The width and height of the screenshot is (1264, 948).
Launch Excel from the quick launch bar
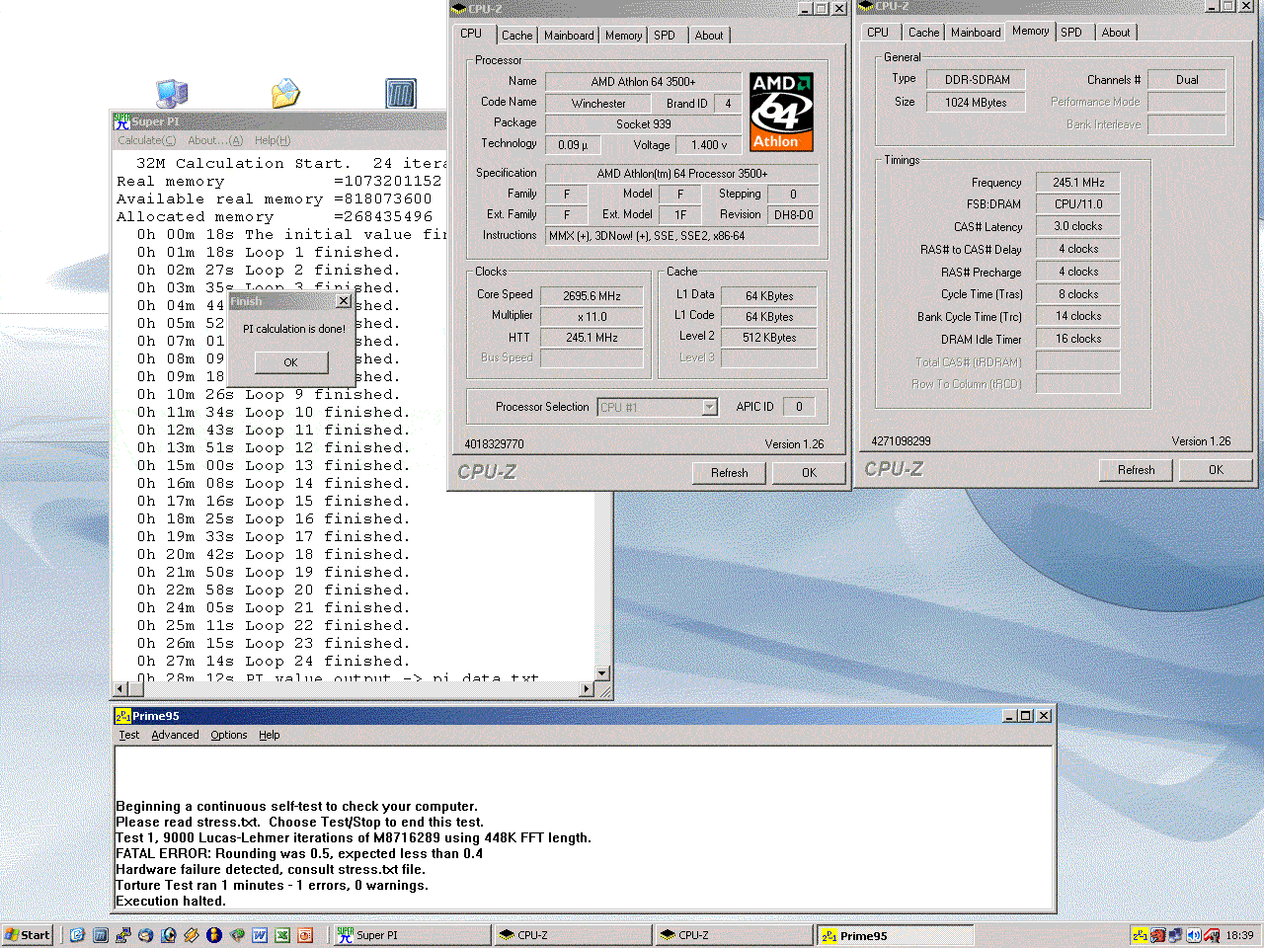point(282,935)
